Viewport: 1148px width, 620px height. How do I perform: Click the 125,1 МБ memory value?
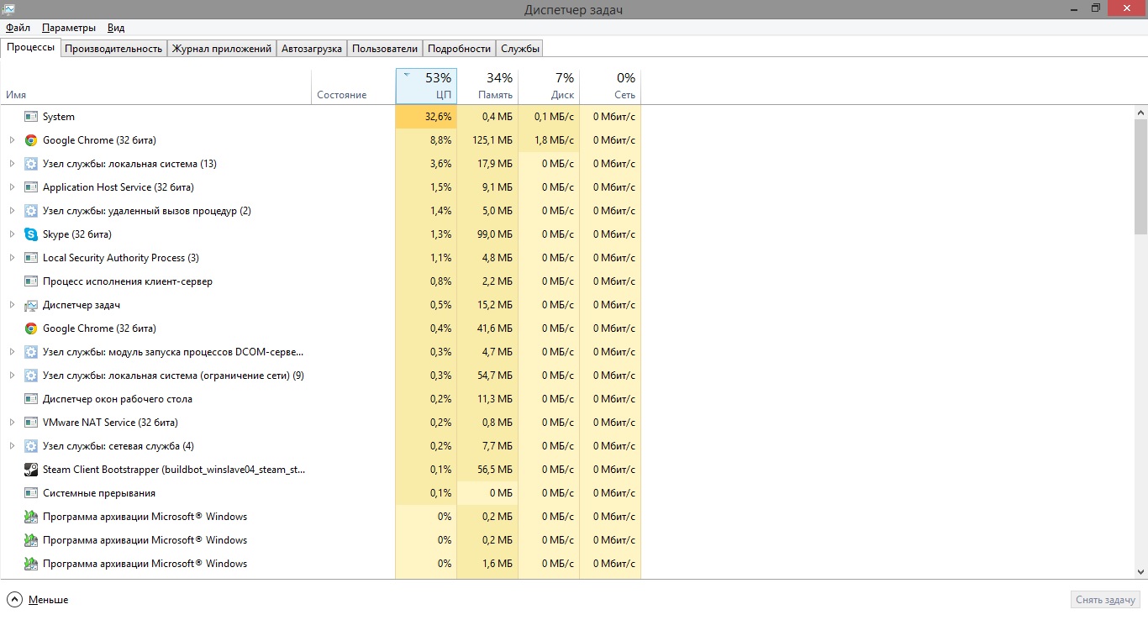(x=487, y=140)
